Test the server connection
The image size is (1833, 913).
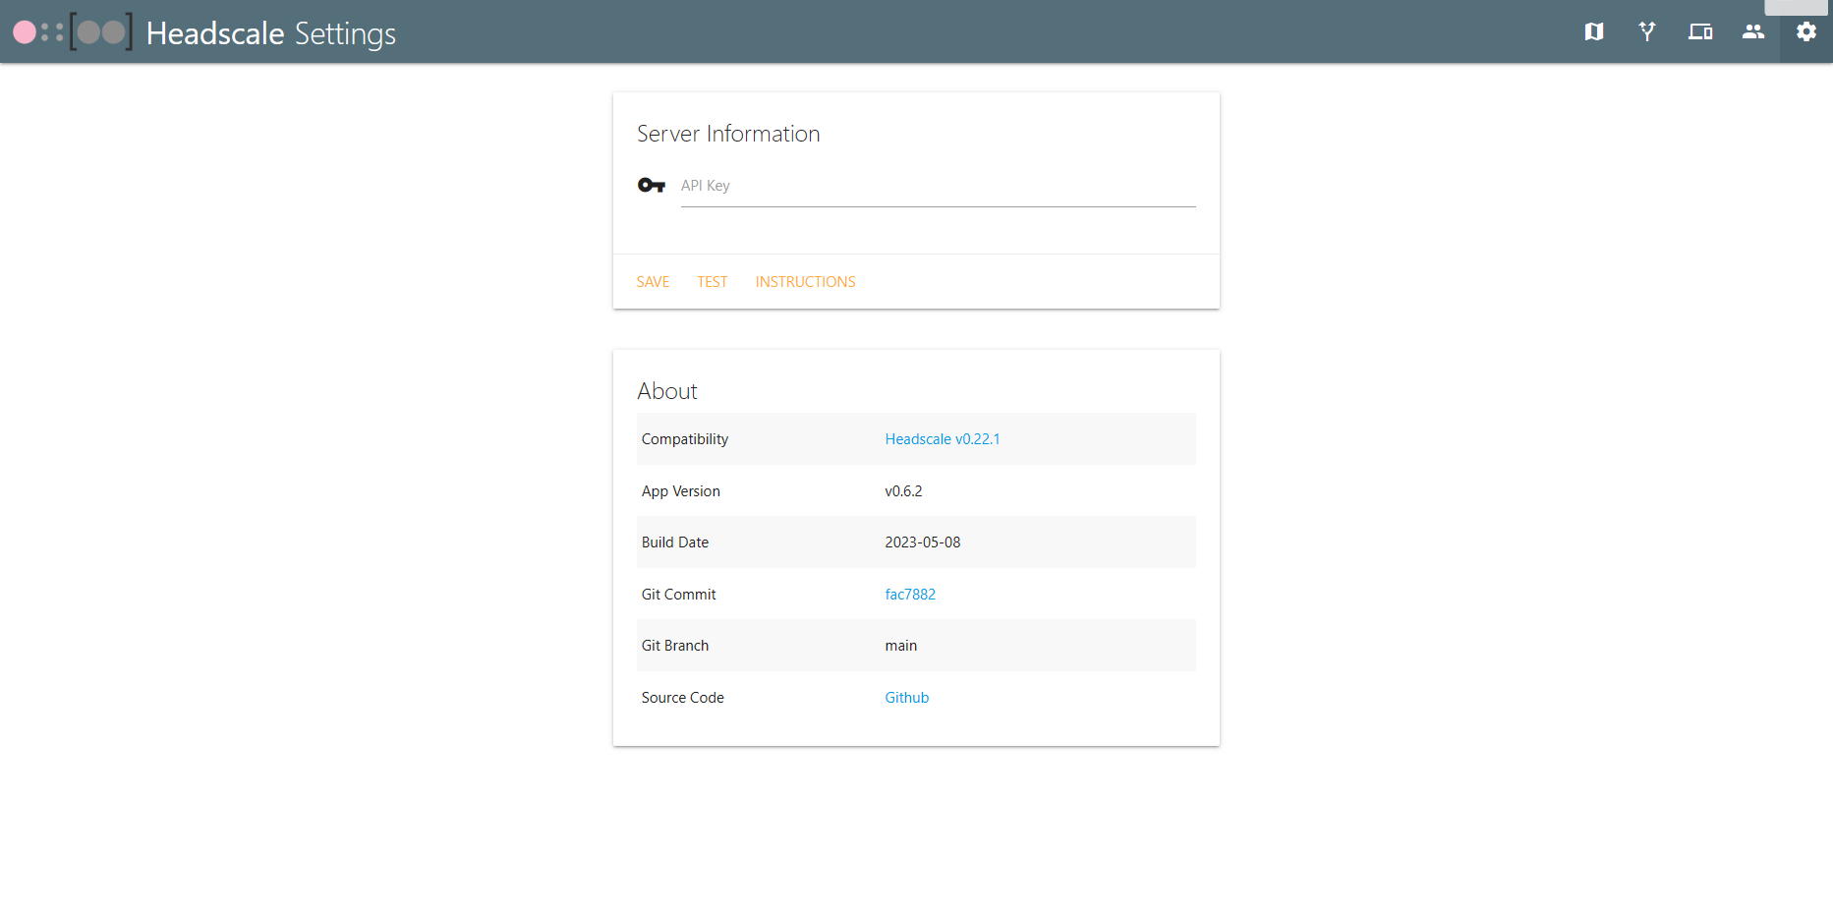712,282
